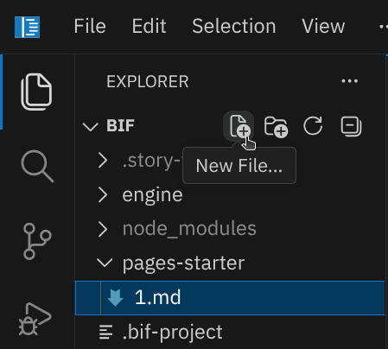388x349 pixels.
Task: Open the Search view icon
Action: coord(37,166)
